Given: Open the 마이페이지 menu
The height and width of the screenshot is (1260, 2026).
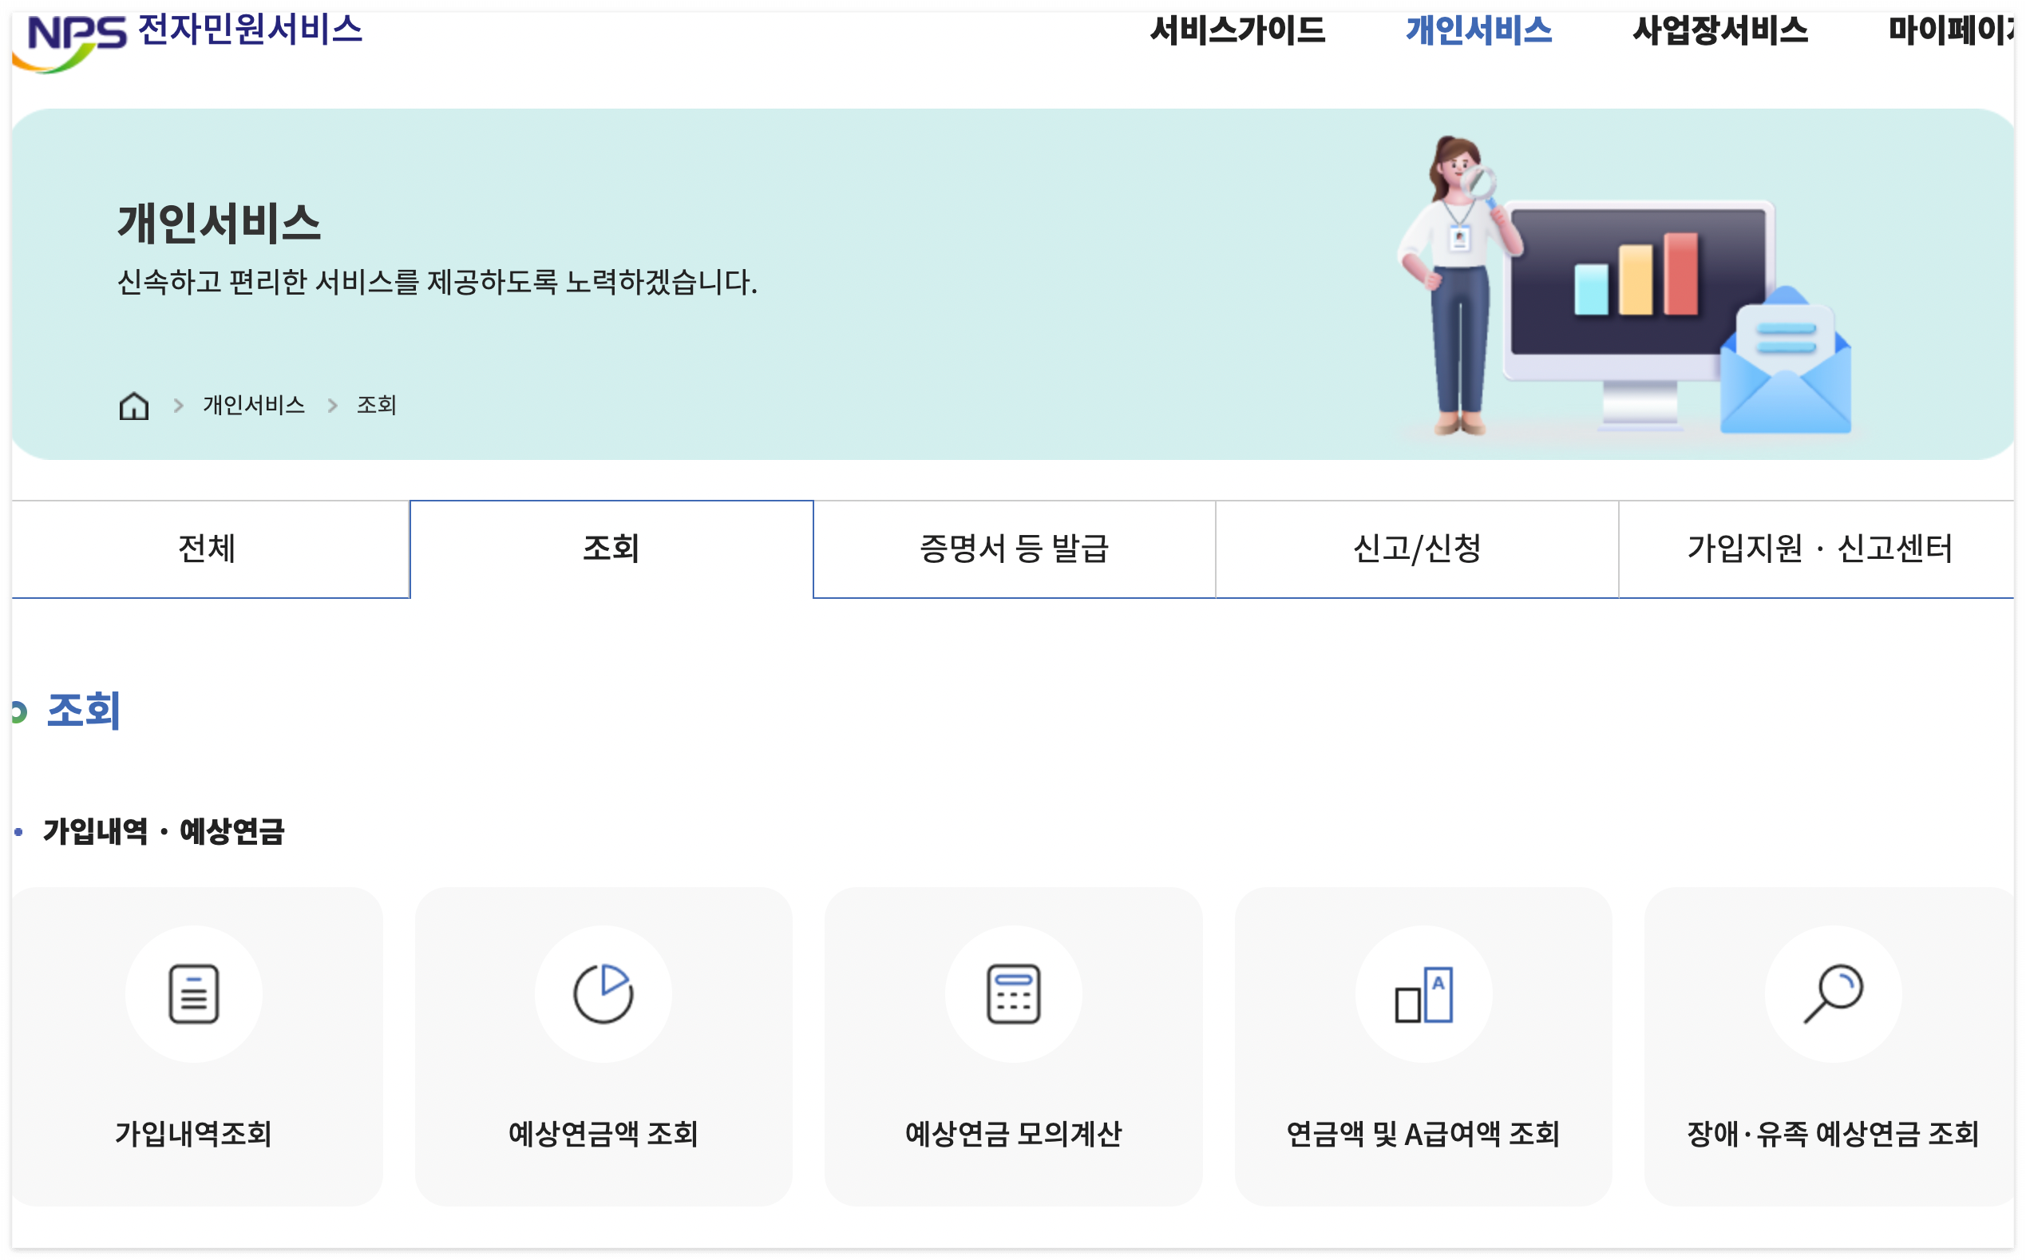Looking at the screenshot, I should coord(1949,32).
